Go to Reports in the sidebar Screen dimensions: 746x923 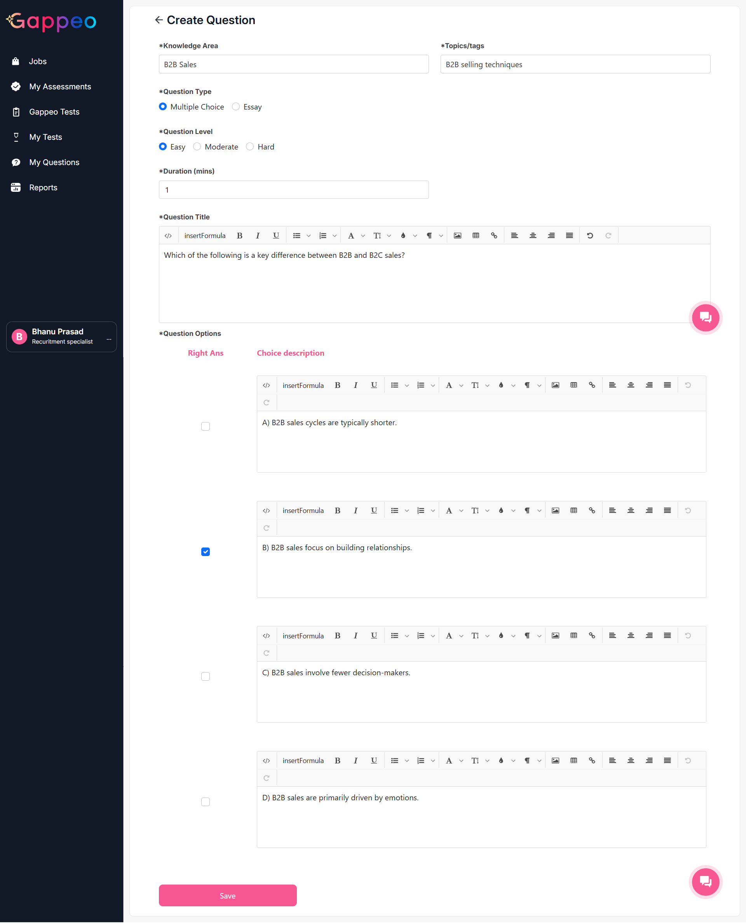click(43, 187)
